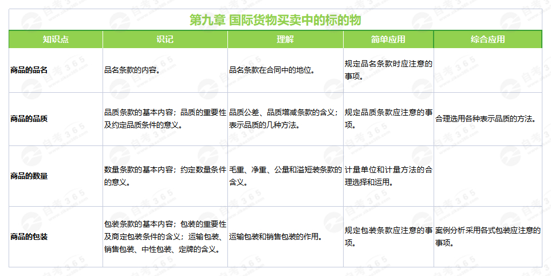The width and height of the screenshot is (551, 276).
Task: Select the cell starting with 品质公差、品质增减条款
Action: 285,119
